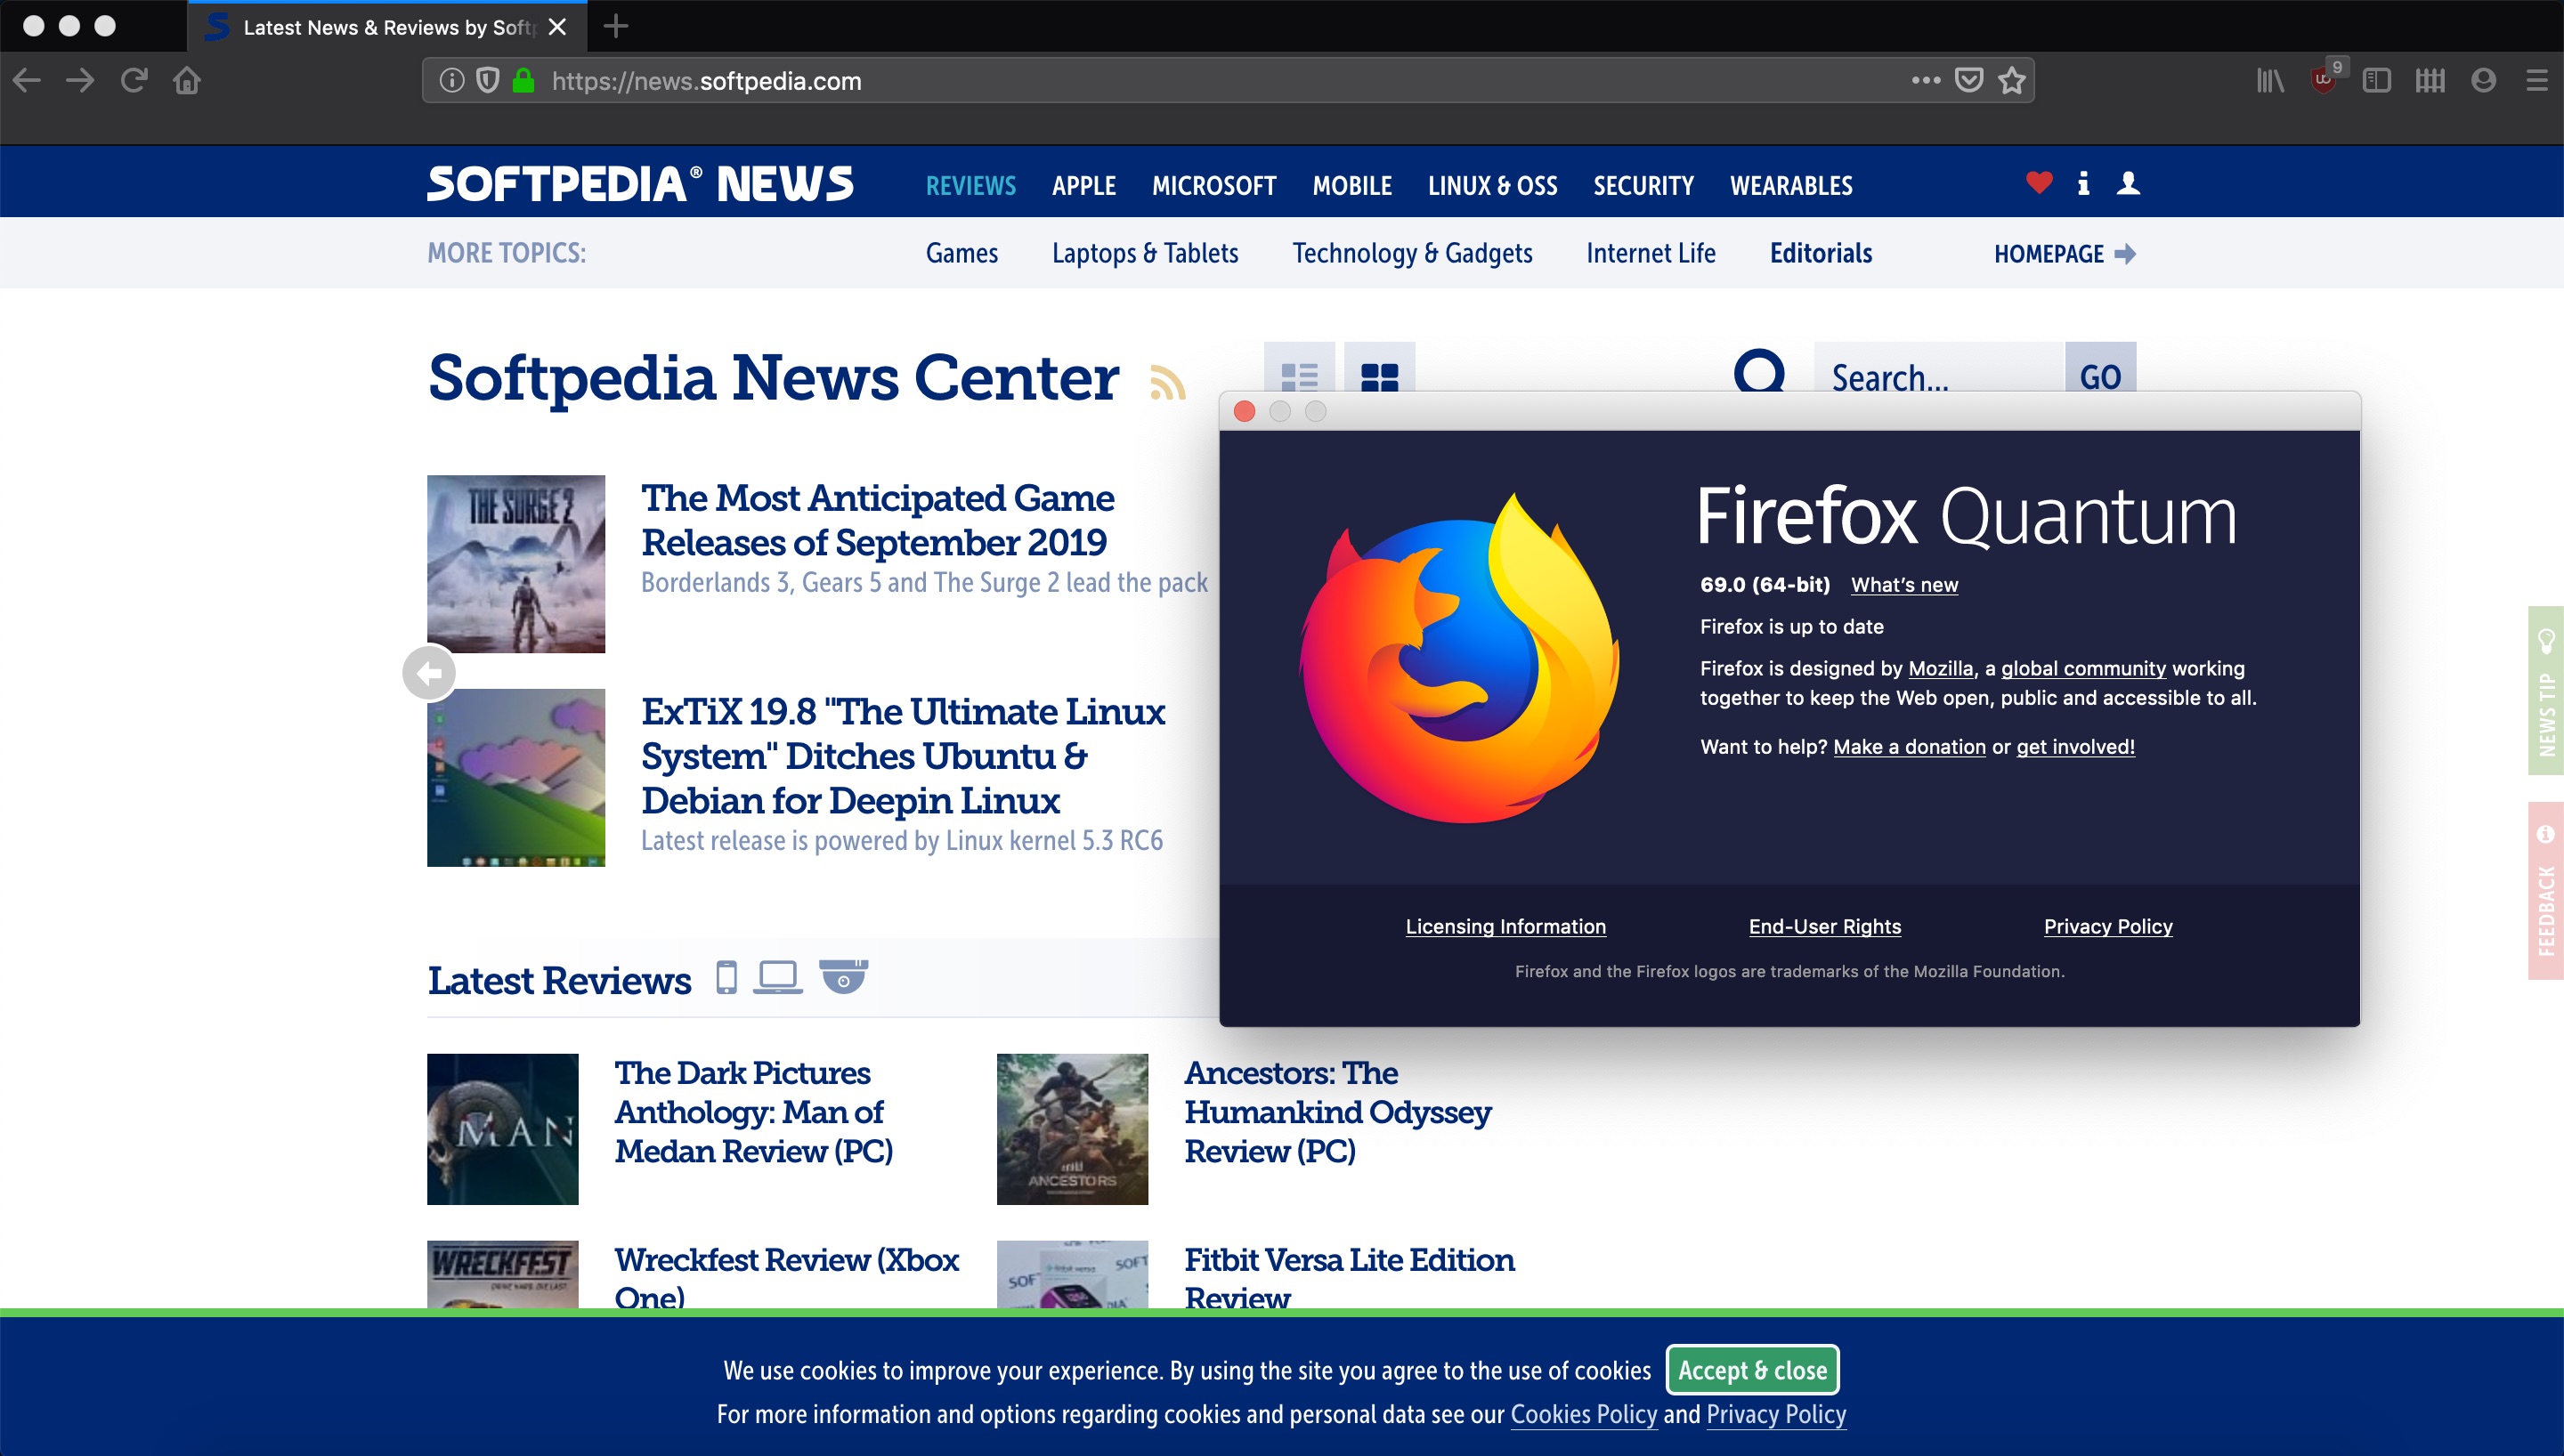Open the Editorials topic
The image size is (2564, 1456).
coord(1819,253)
